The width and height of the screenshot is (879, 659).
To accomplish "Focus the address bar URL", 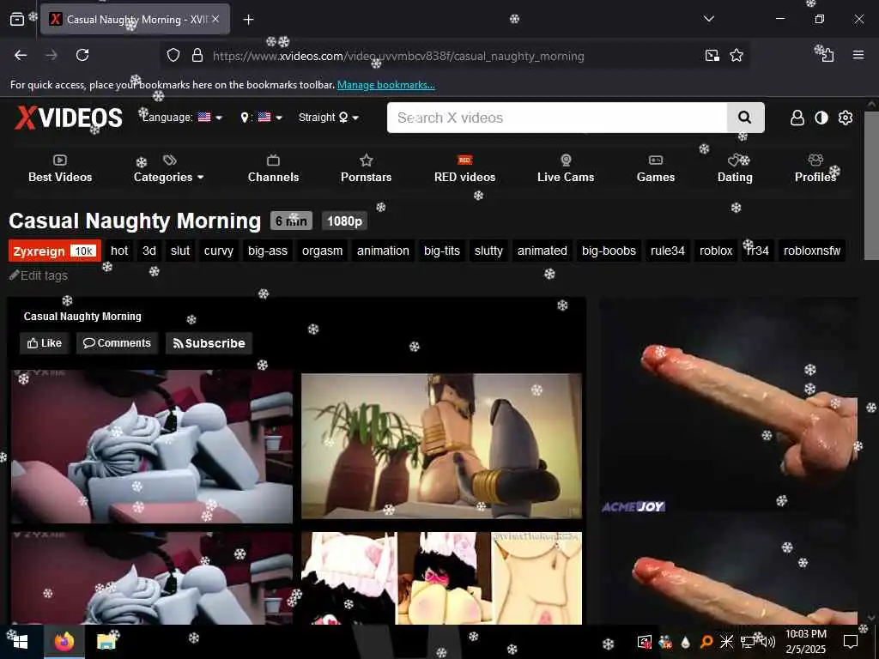I will point(398,56).
